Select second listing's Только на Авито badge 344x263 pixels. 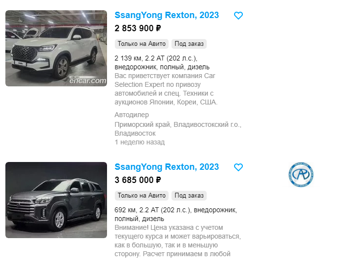(x=142, y=196)
